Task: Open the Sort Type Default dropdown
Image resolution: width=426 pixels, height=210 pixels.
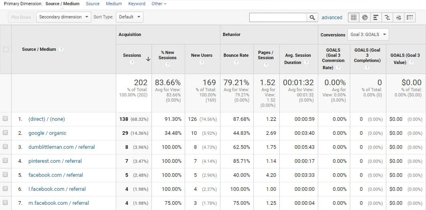Action: [129, 17]
